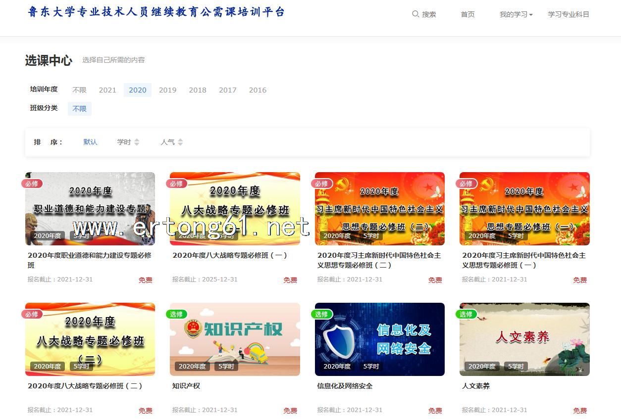
Task: Click the 选修 badge on 知识产权 course
Action: coord(176,314)
